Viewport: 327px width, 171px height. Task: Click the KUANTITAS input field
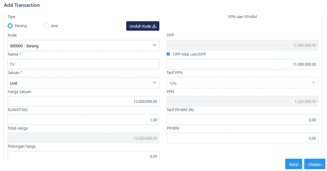pyautogui.click(x=83, y=120)
